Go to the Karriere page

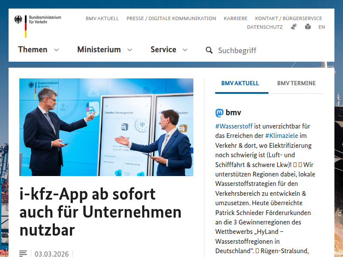(235, 18)
